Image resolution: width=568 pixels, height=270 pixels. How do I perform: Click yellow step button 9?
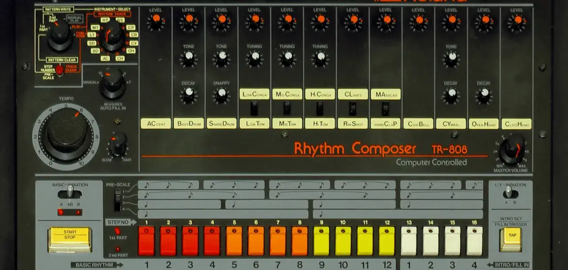[321, 241]
